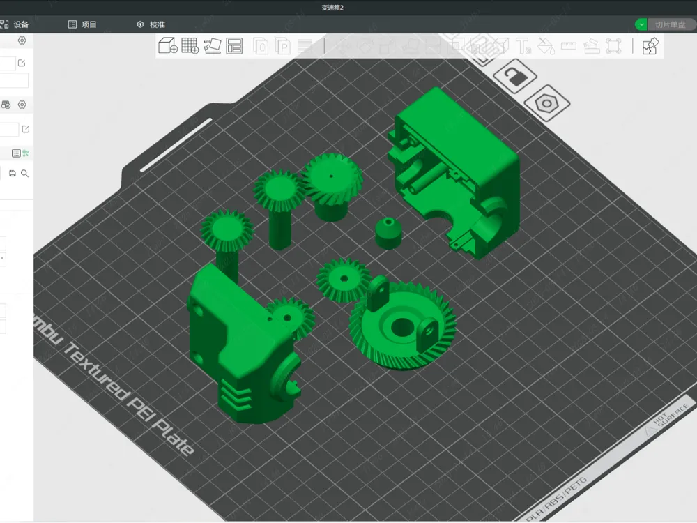The height and width of the screenshot is (523, 697).
Task: Select the Lay on face tool
Action: (411, 46)
